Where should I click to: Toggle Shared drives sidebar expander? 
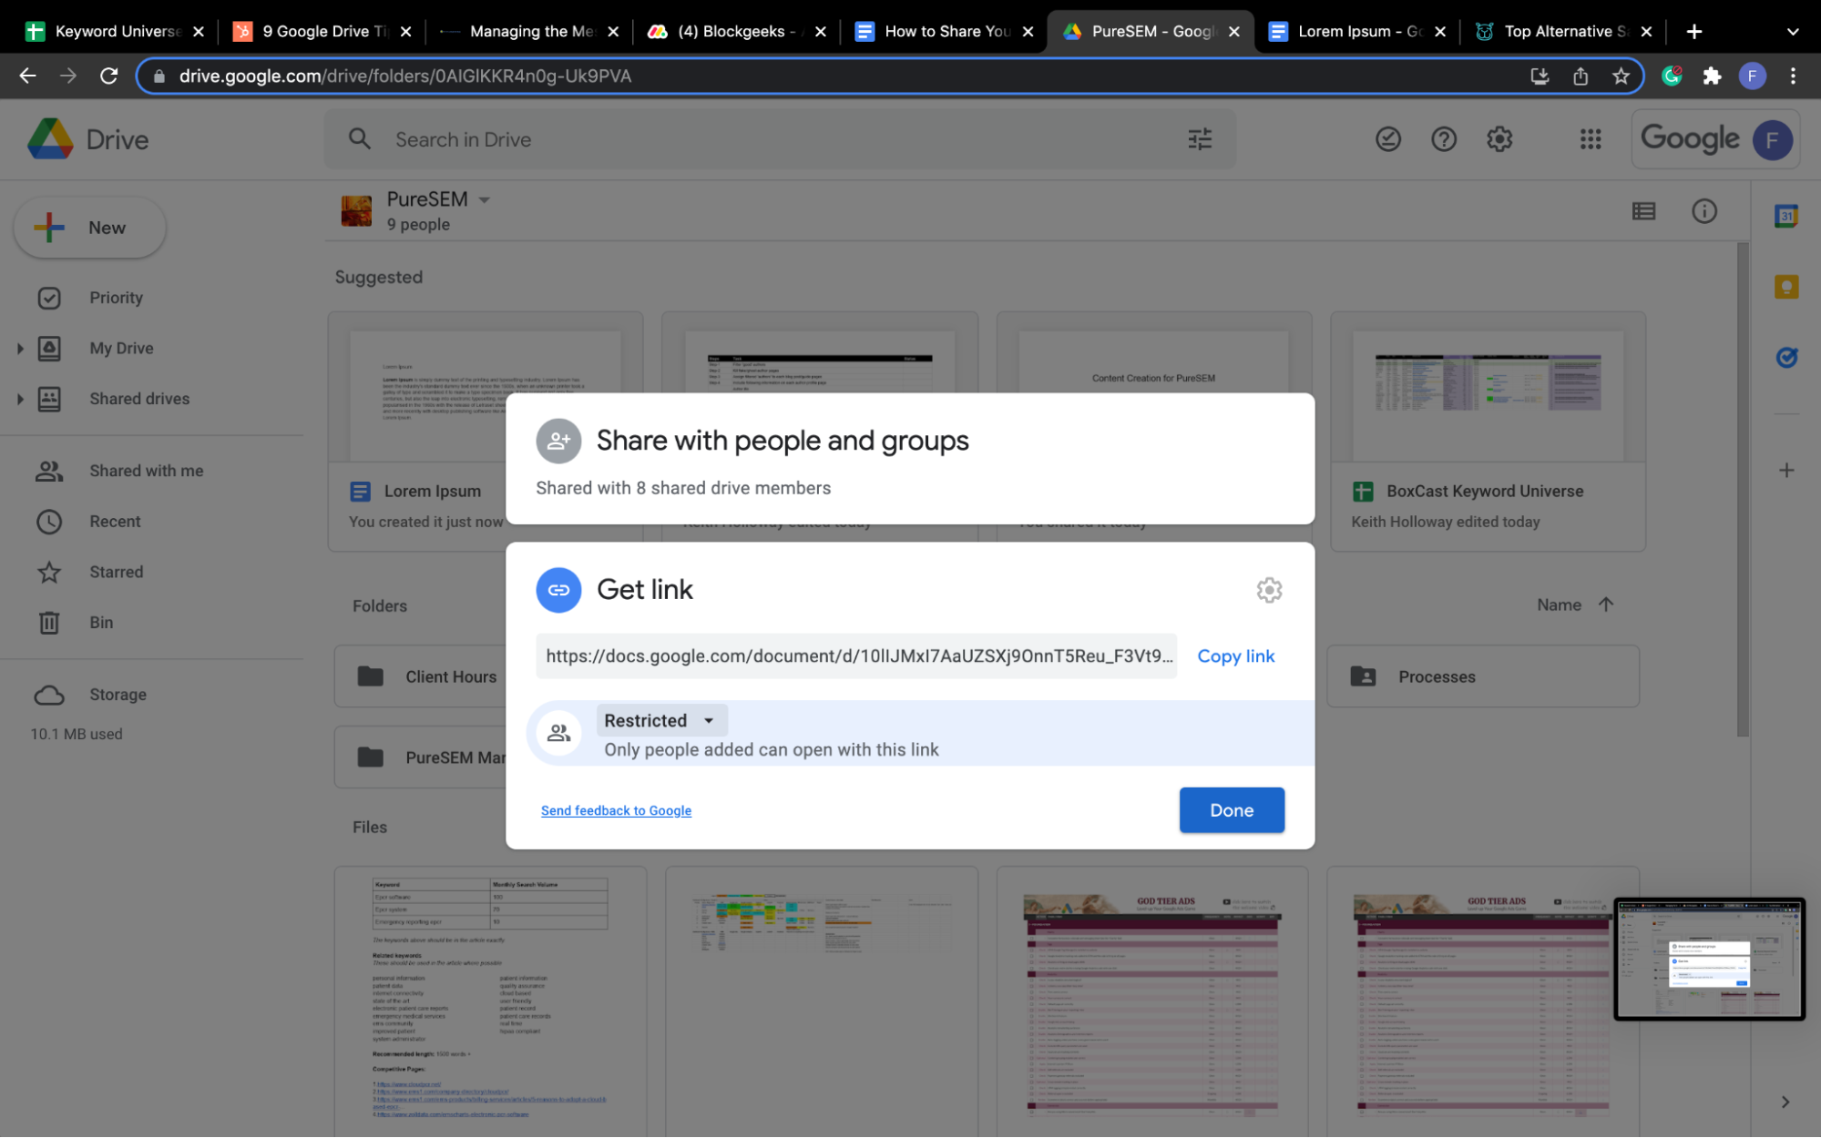pos(20,399)
